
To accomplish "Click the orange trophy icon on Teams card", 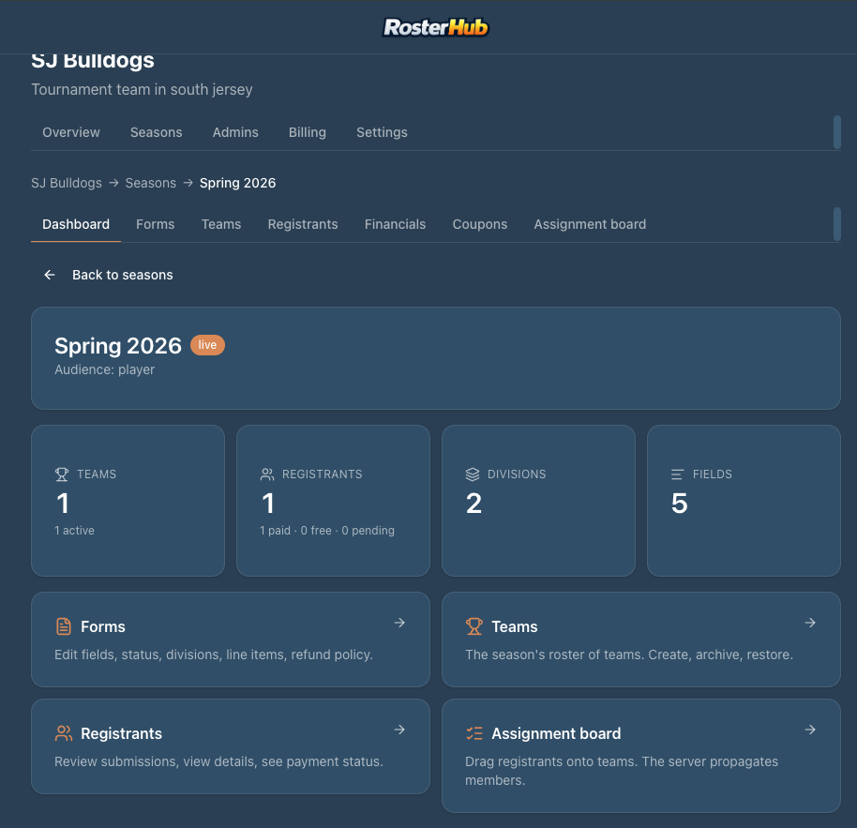I will tap(474, 626).
